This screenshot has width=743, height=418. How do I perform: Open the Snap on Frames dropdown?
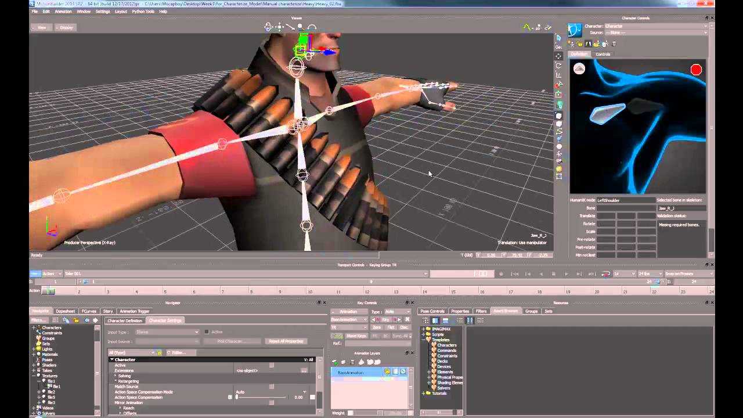(x=688, y=274)
